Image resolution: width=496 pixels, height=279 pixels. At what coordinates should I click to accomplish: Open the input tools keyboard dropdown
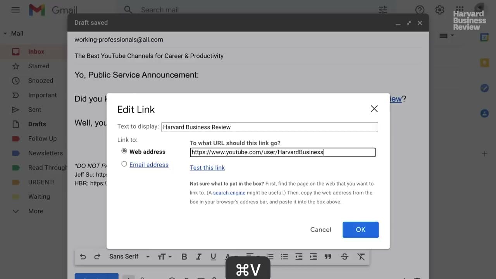446,36
